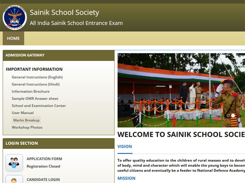Click the MISSION section heading
245x183 pixels.
pyautogui.click(x=126, y=178)
